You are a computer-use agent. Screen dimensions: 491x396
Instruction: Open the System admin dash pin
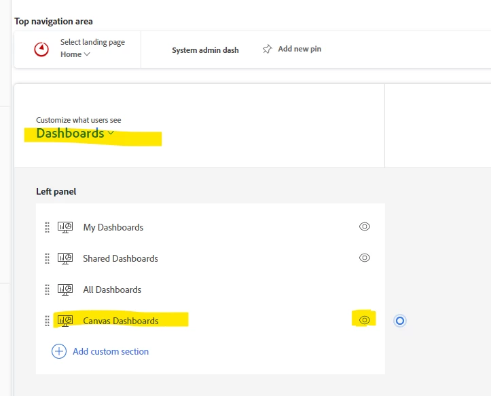tap(205, 50)
